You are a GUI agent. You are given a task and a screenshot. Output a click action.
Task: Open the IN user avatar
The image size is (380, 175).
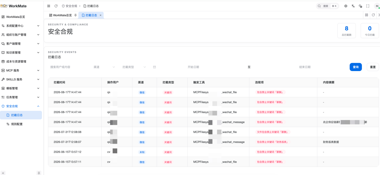[377, 6]
